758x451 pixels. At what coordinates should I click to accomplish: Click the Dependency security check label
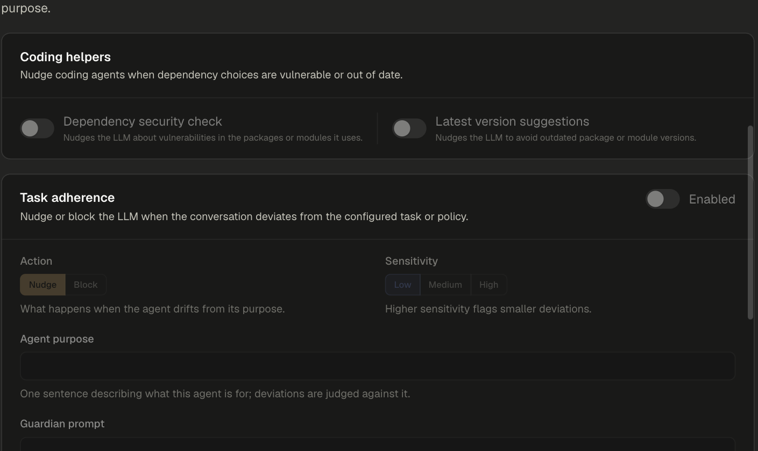(x=143, y=121)
